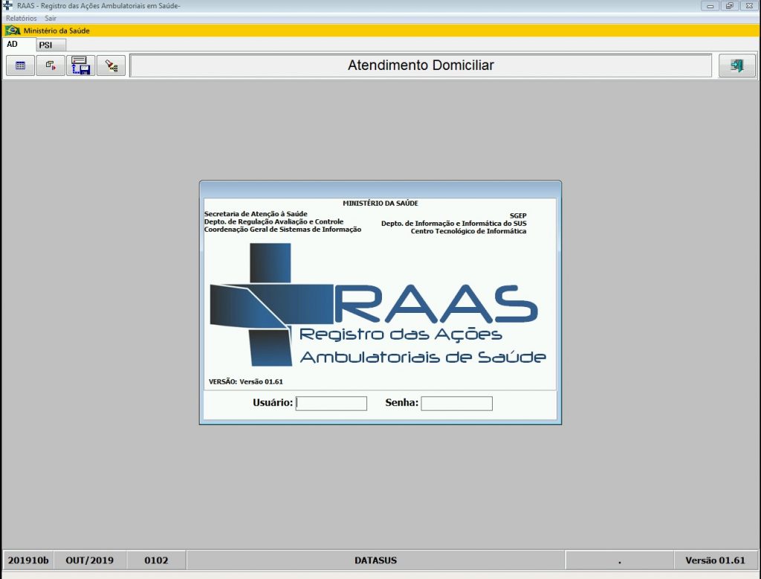Screen dimensions: 761x579
Task: Click 'Coordenação Geral de Sistemas de Informação' text
Action: click(282, 229)
